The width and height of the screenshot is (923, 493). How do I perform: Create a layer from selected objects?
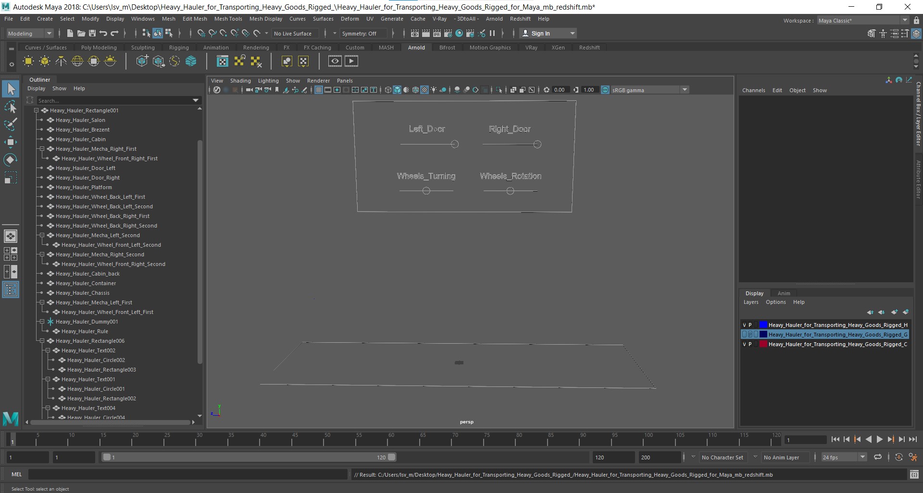(x=906, y=312)
